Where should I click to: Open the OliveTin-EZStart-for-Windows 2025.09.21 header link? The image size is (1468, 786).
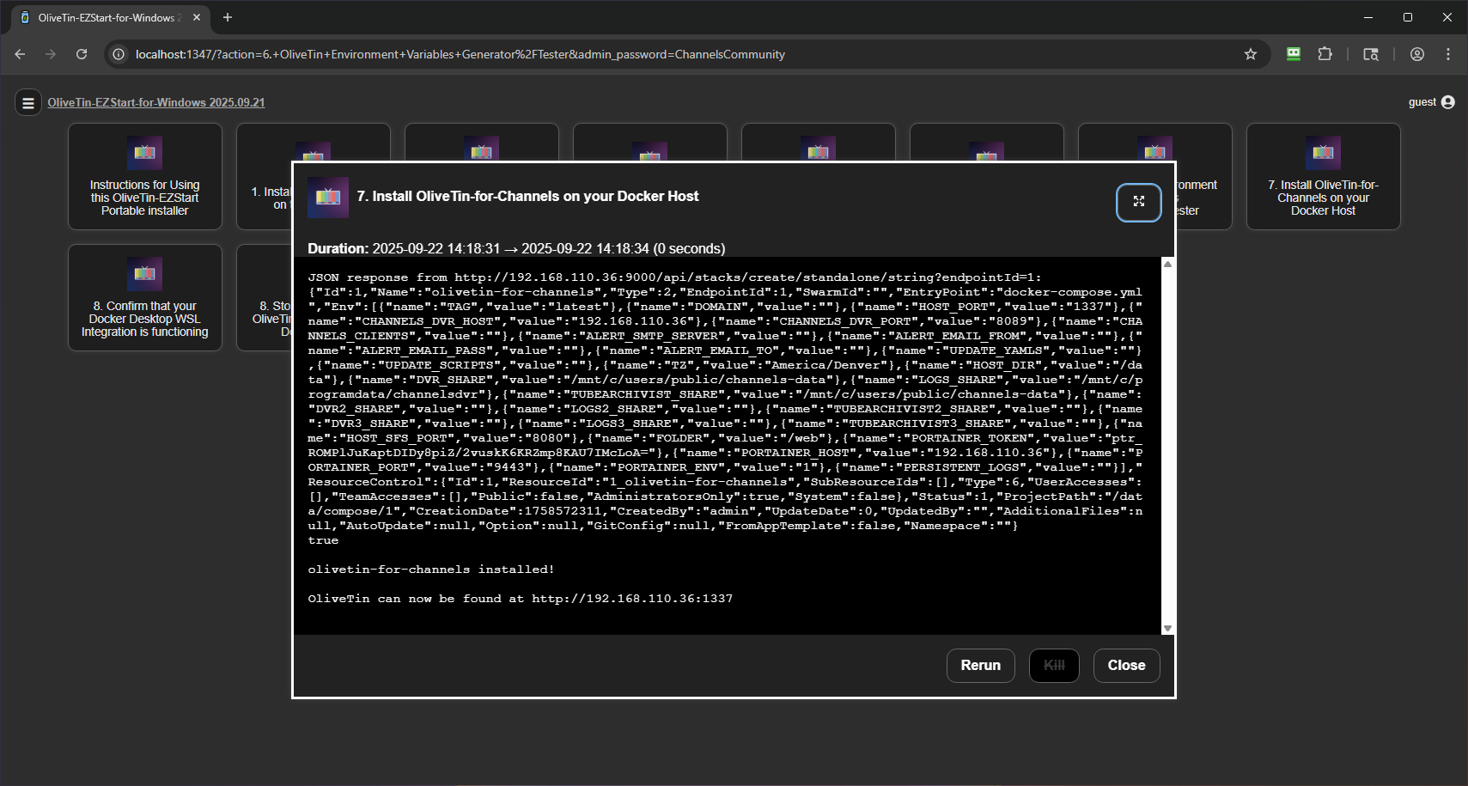click(x=156, y=102)
